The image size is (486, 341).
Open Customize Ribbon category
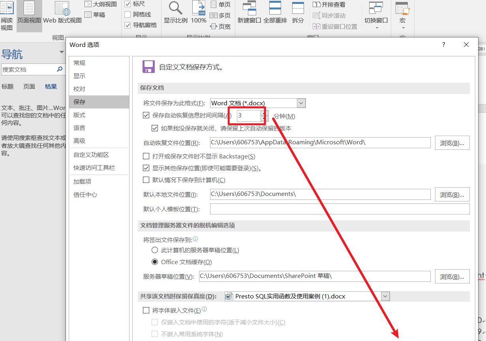pos(99,155)
